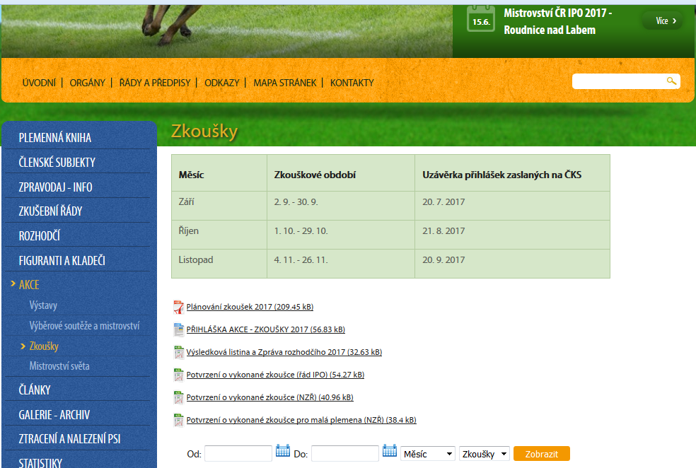696x468 pixels.
Task: Focus the Od date input field
Action: coord(238,453)
